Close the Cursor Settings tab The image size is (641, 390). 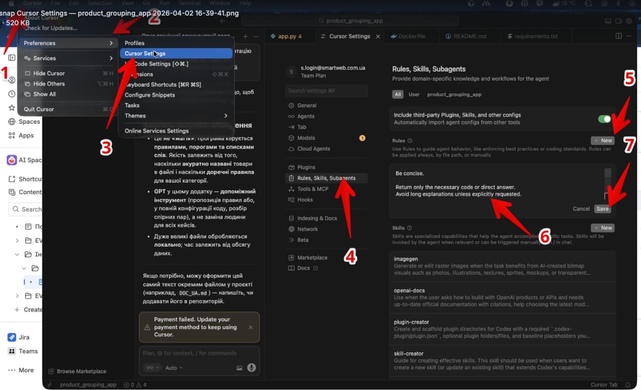(377, 36)
